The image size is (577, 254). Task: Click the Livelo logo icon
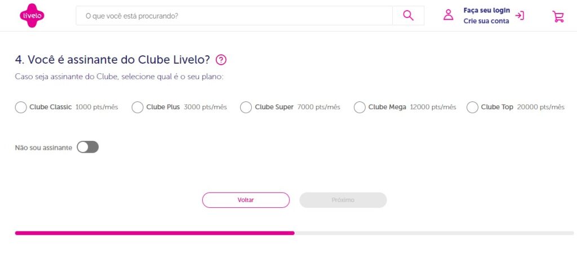[x=31, y=15]
